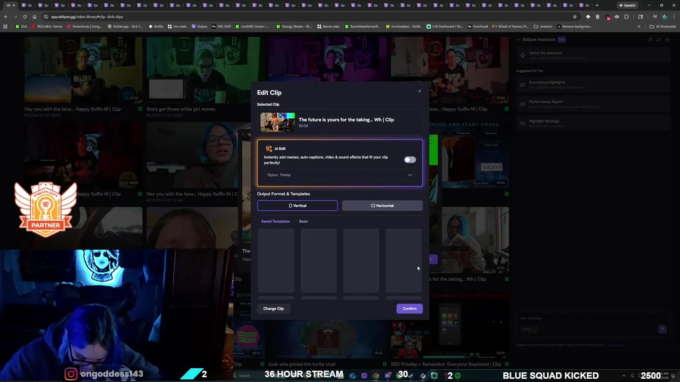Bookmark this page with the star icon
This screenshot has height=382, width=680.
575,16
